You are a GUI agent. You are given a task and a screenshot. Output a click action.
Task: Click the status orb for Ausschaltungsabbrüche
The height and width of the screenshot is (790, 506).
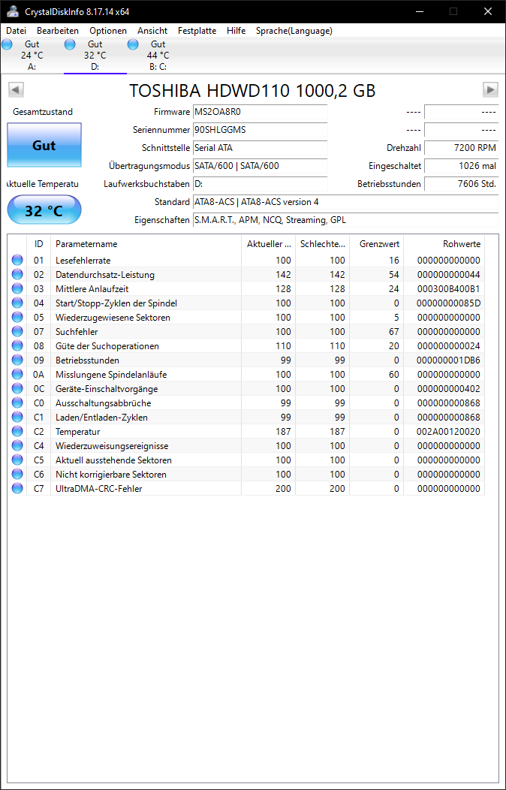17,403
